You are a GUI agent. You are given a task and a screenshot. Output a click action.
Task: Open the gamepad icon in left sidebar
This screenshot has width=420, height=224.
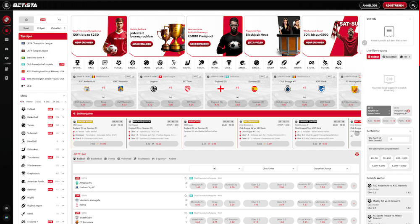[x=6, y=49]
